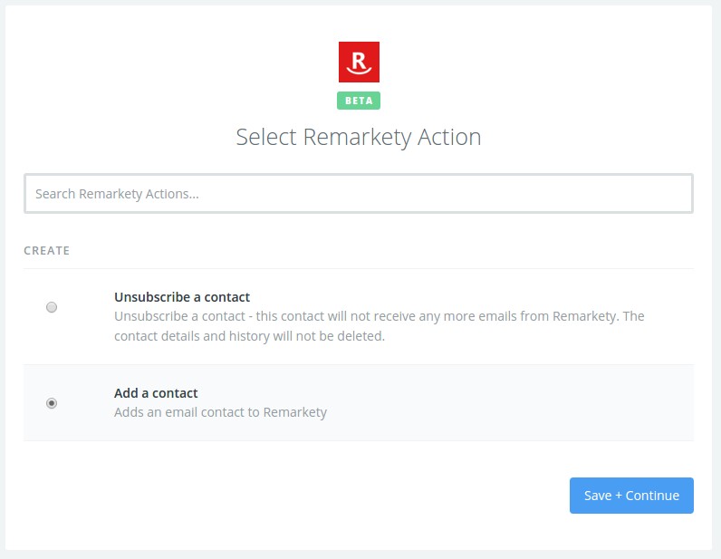Image resolution: width=721 pixels, height=559 pixels.
Task: Click 'Adds an email contact to Remarkety' description
Action: coord(220,412)
